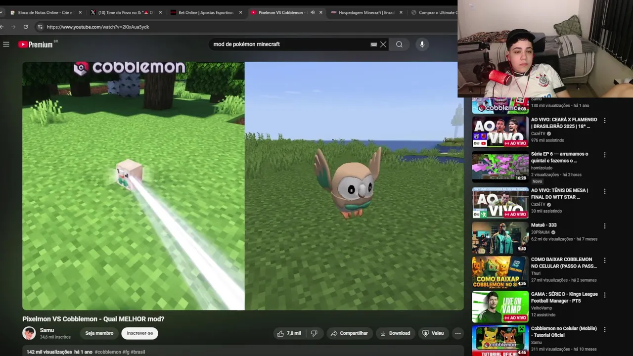Open 'GAMA : SÉRIE D - Kings League' title
Screen dimensions: 633x356
tap(564, 297)
